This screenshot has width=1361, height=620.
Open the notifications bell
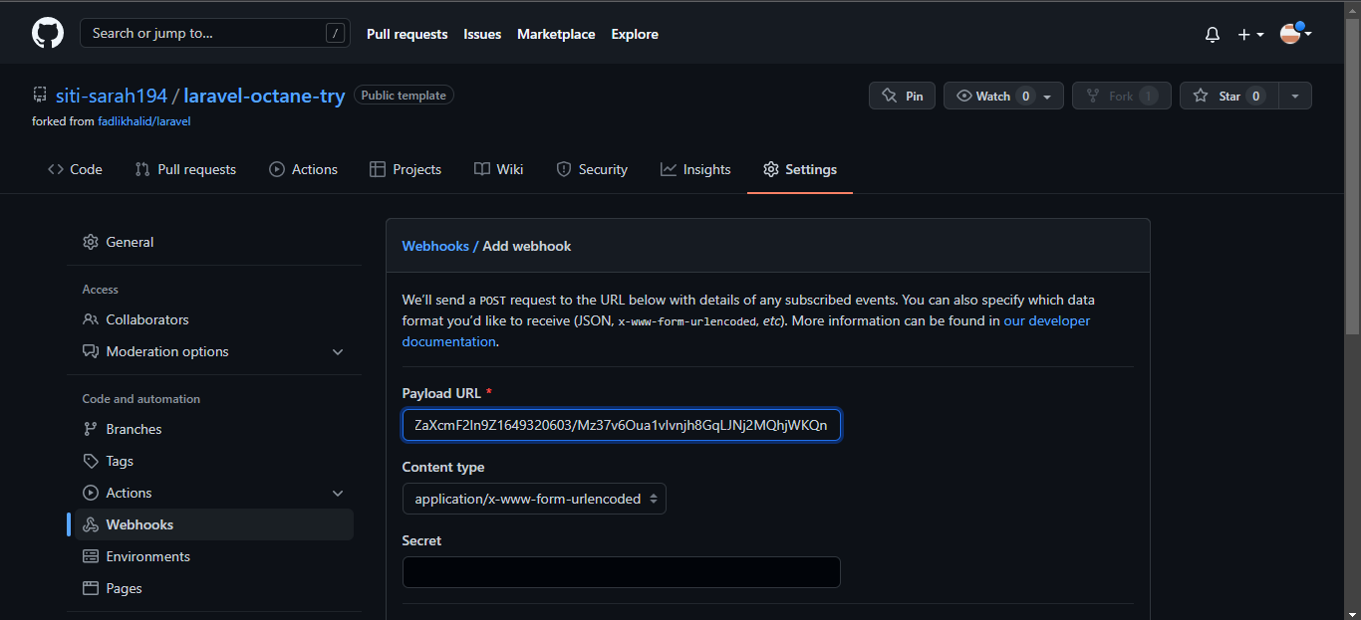(x=1213, y=35)
